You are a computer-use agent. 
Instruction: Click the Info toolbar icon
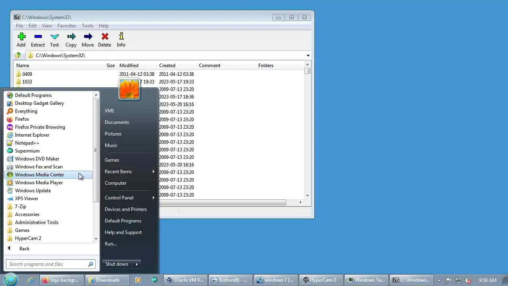coord(121,40)
